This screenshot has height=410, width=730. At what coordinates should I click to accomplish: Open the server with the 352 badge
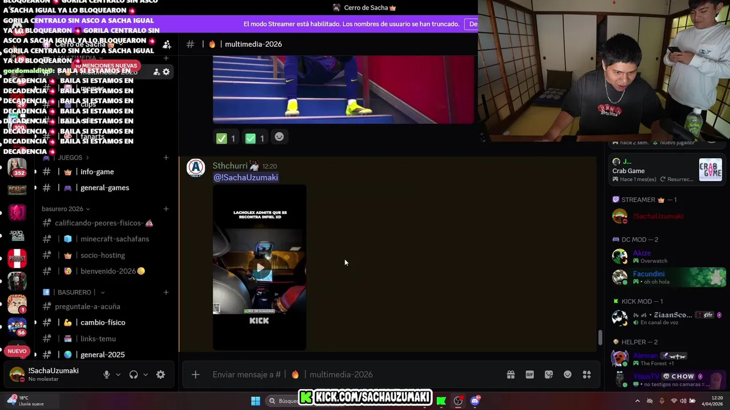[17, 167]
